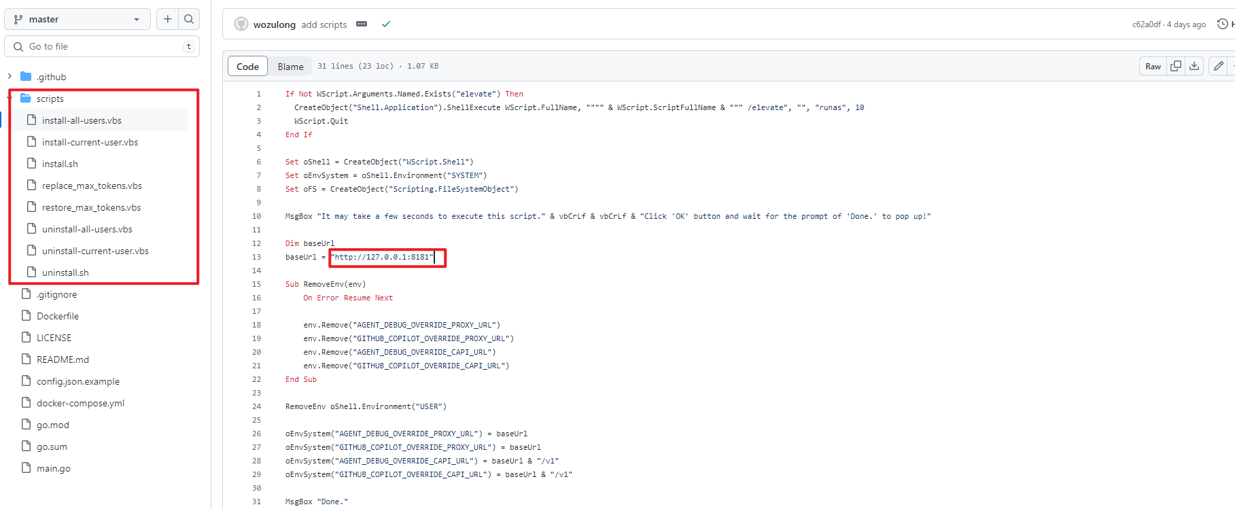Click the file icon beside docker-compose.yml
Image resolution: width=1235 pixels, height=509 pixels.
(27, 402)
